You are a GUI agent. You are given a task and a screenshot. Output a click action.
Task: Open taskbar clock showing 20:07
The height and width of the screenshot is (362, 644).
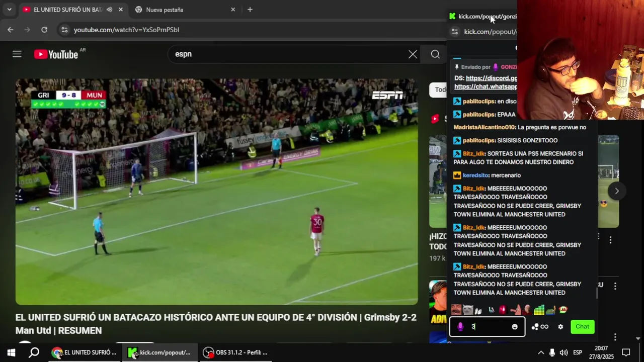(601, 352)
